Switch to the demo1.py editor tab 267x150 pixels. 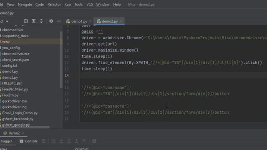coord(79,21)
